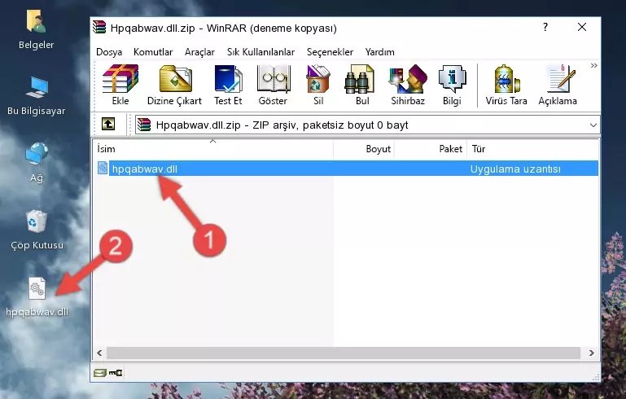Click the hpqabwav.dll file icon in list
The image size is (626, 399).
coord(103,168)
